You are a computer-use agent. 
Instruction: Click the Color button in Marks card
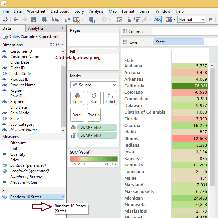(77, 98)
